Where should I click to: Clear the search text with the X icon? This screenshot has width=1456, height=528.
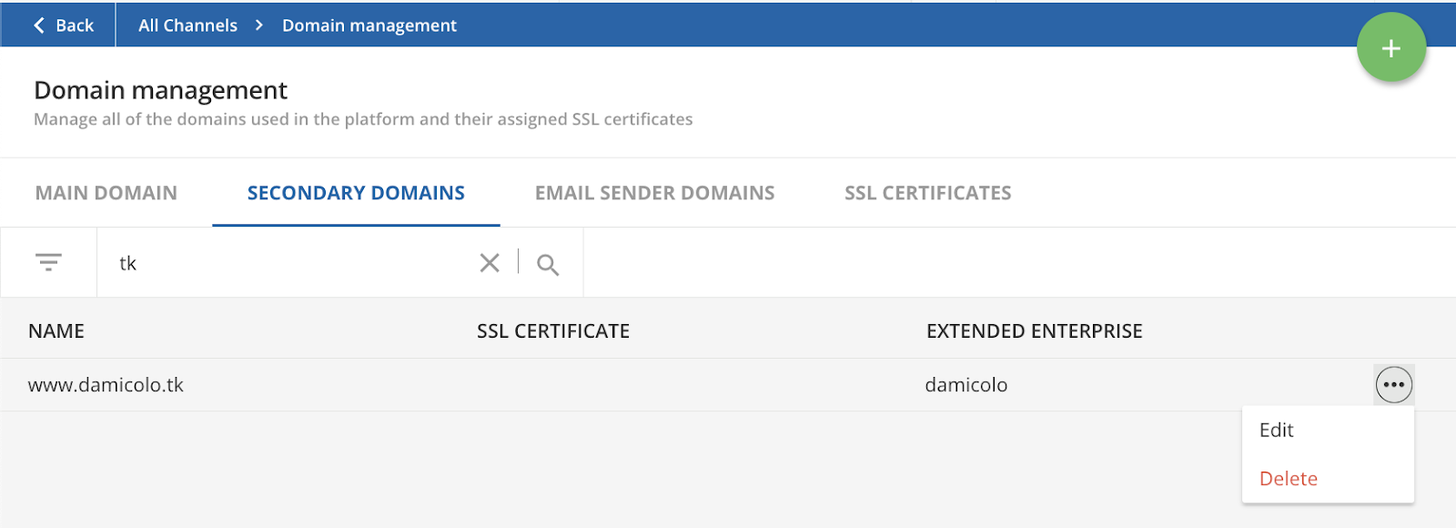(490, 262)
